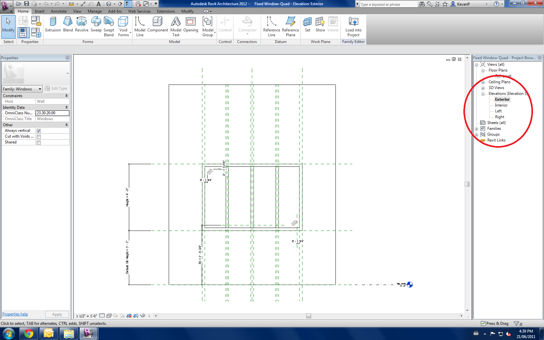Open default 3D view from toolbar

(x=109, y=4)
